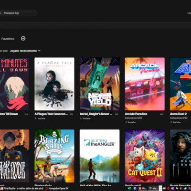This screenshot has width=191, height=191.
Task: Open the red Vivaldi taskbar app
Action: [143, 189]
